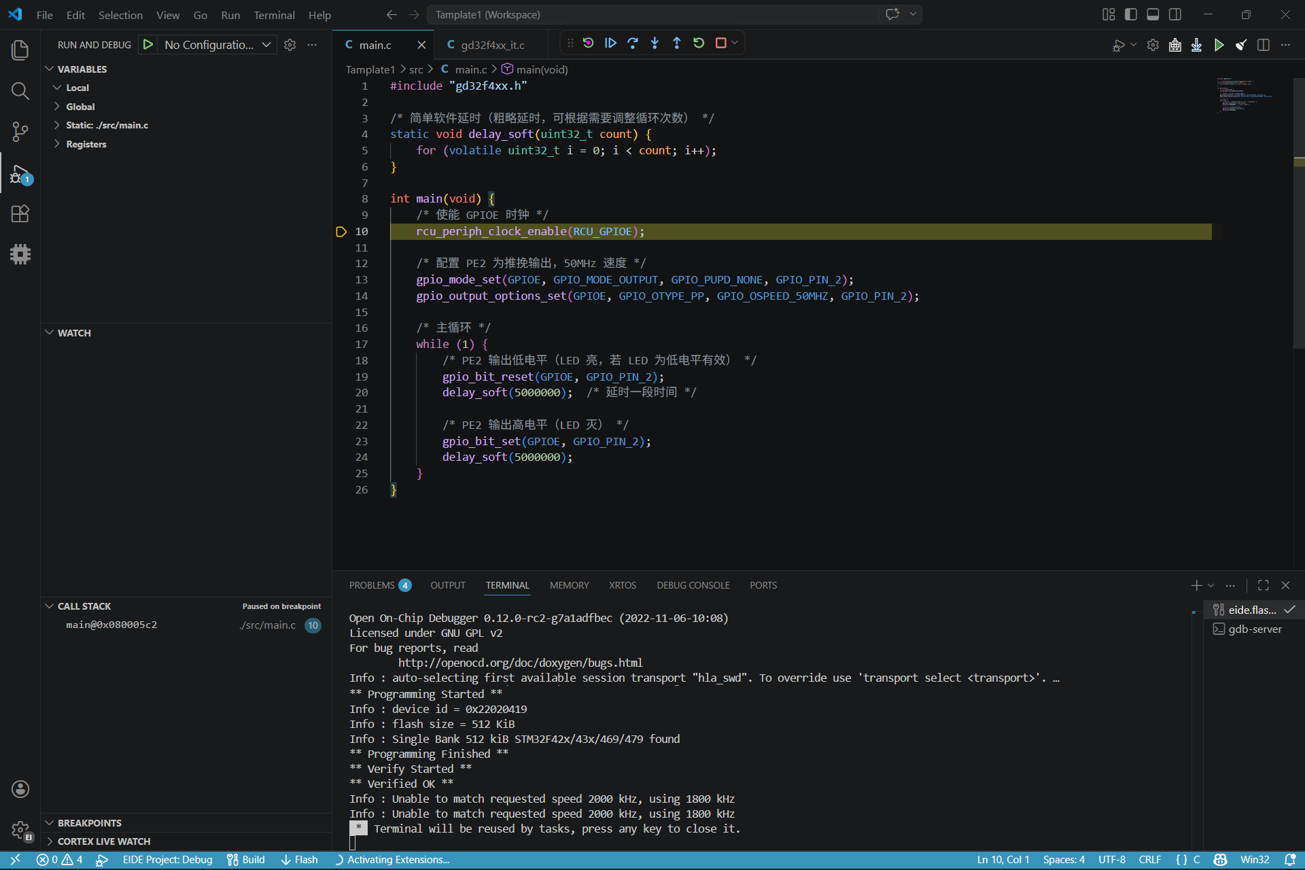Split the editor right

[1264, 45]
